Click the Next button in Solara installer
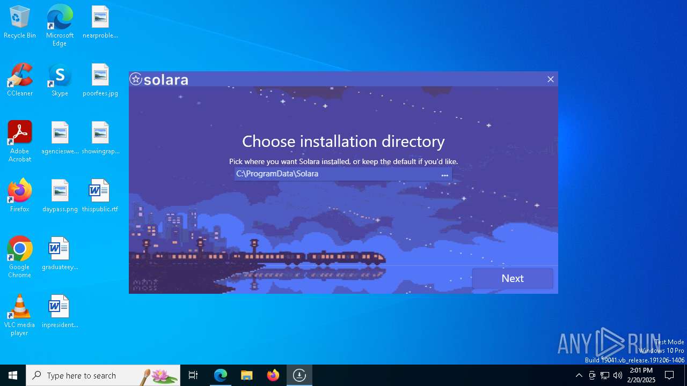This screenshot has width=687, height=386. pyautogui.click(x=513, y=278)
